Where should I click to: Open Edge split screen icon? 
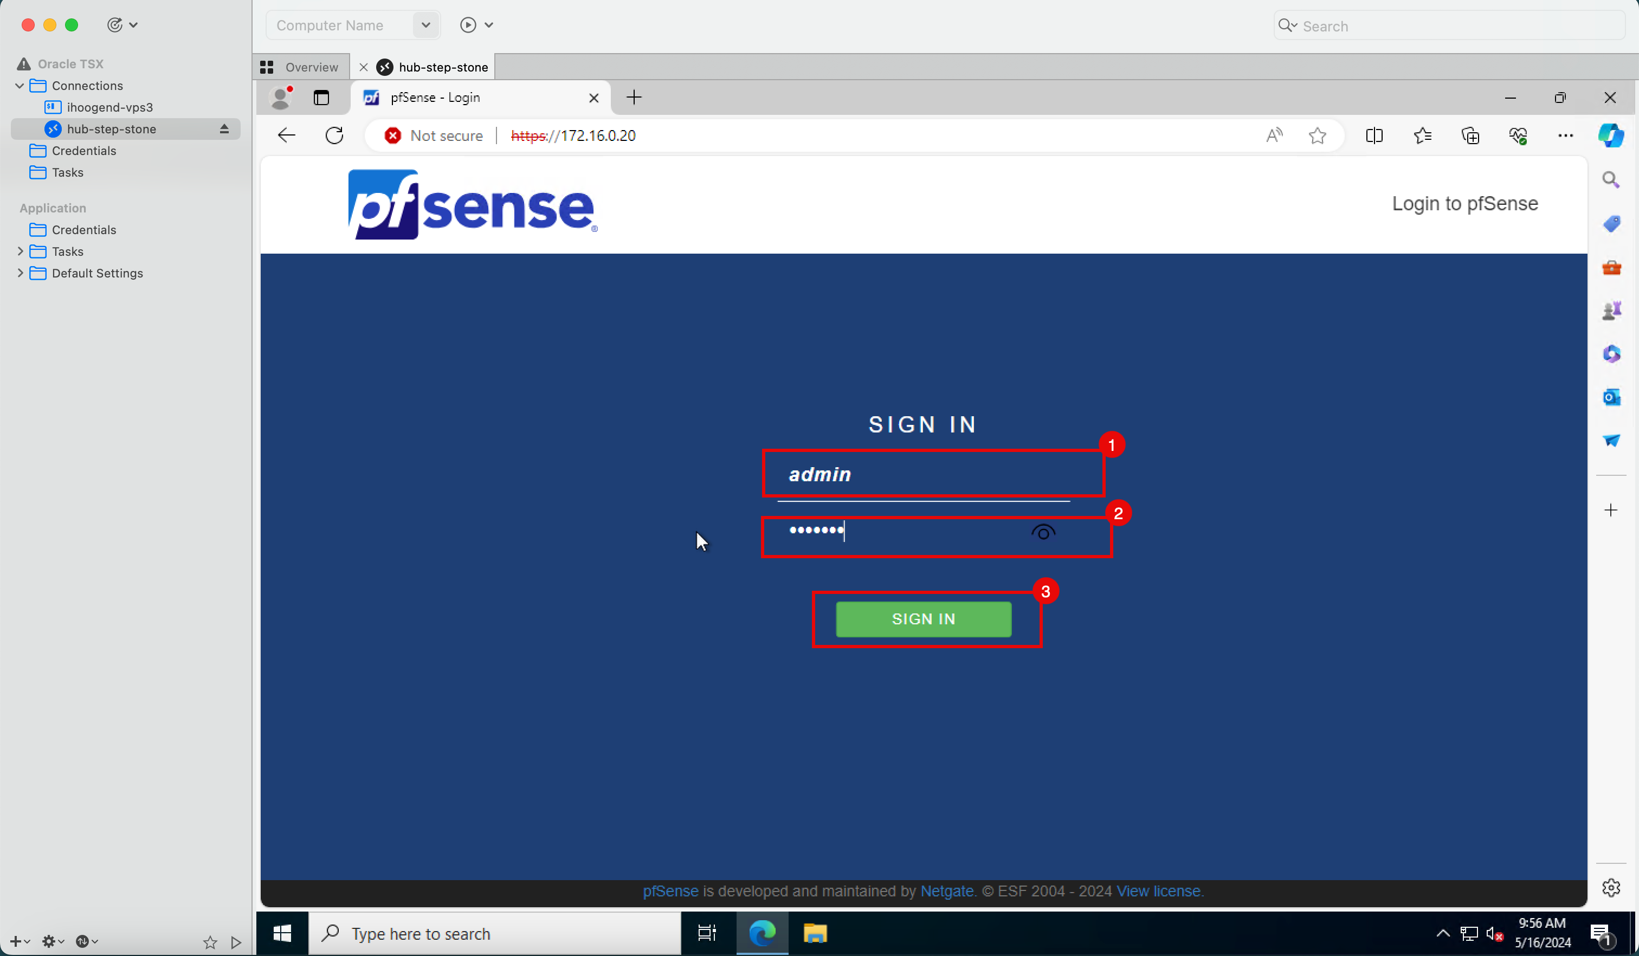(1373, 135)
